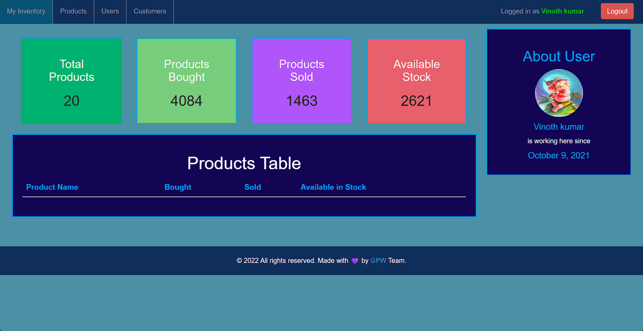The height and width of the screenshot is (331, 643).
Task: Click the Bought column header
Action: point(178,187)
